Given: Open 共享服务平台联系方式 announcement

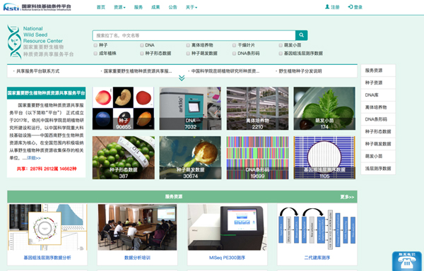Looking at the screenshot, I should pyautogui.click(x=38, y=71).
